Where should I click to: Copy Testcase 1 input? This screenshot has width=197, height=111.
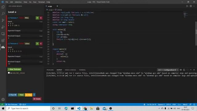point(41,22)
